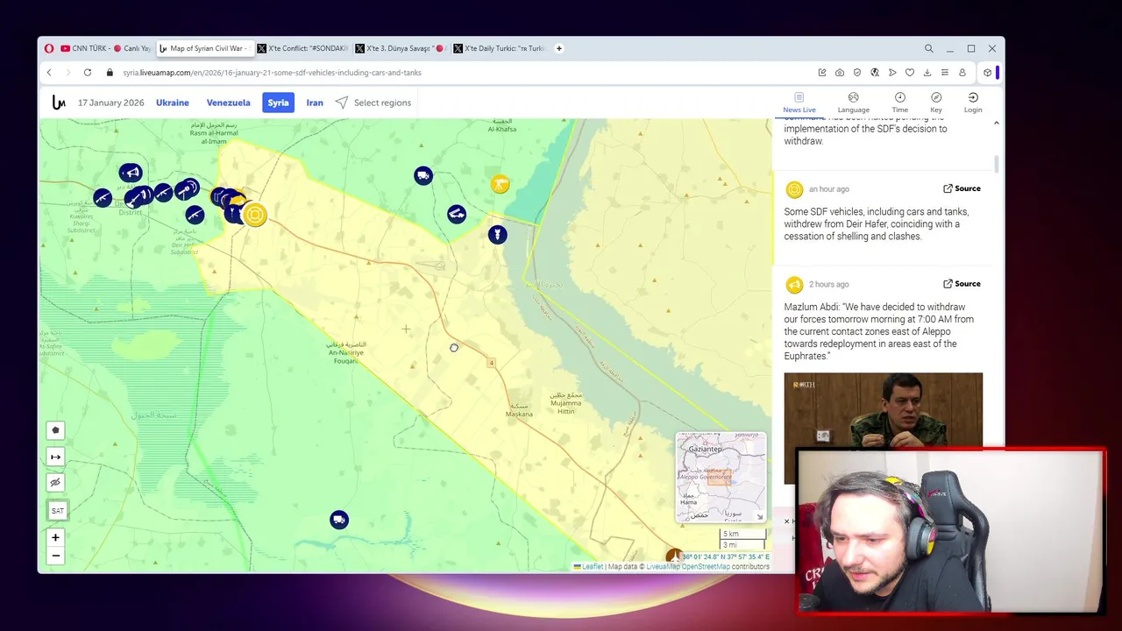The height and width of the screenshot is (631, 1122).
Task: Select the polygon draw tool on map
Action: (56, 430)
